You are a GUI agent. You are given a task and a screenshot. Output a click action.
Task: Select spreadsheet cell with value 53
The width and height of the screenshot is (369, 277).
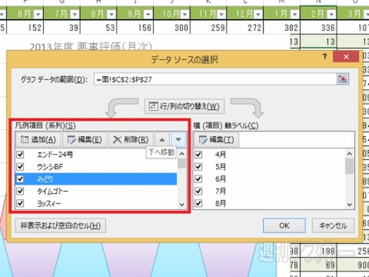click(98, 28)
